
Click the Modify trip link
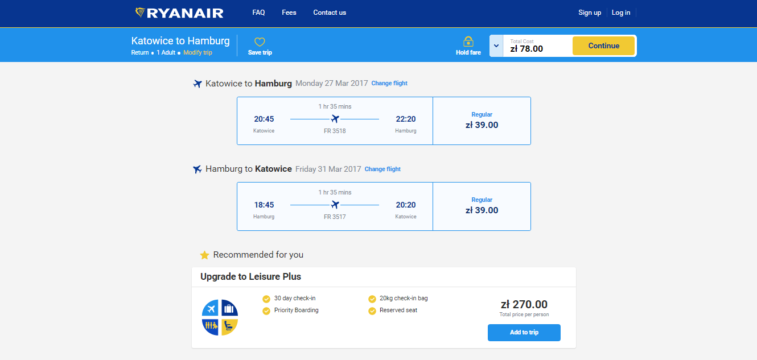pos(198,52)
